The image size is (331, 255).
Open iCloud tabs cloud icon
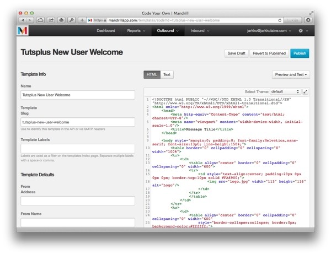click(x=40, y=20)
